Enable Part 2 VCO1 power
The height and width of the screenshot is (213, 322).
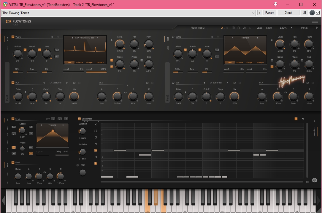pyautogui.click(x=173, y=37)
